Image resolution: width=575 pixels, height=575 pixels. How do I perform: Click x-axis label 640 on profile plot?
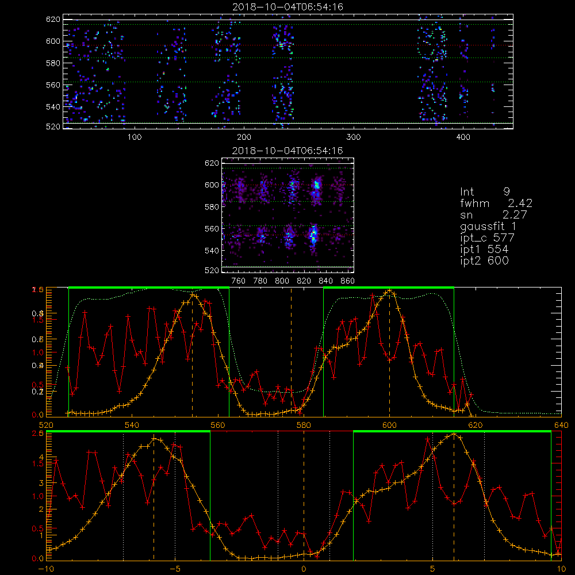point(561,425)
